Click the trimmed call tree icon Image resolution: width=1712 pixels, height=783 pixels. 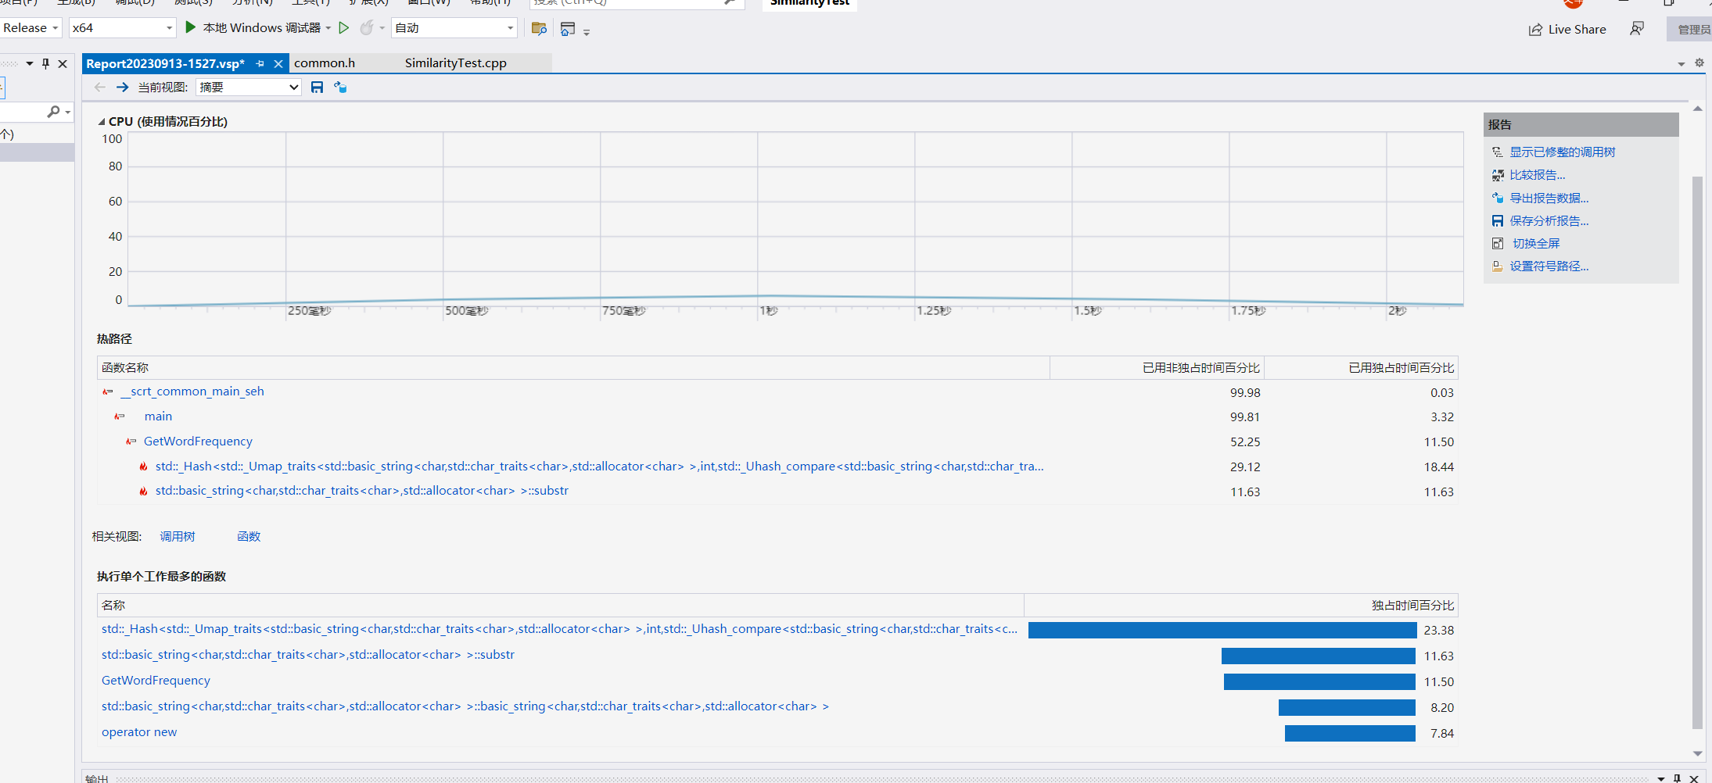[x=1497, y=152]
